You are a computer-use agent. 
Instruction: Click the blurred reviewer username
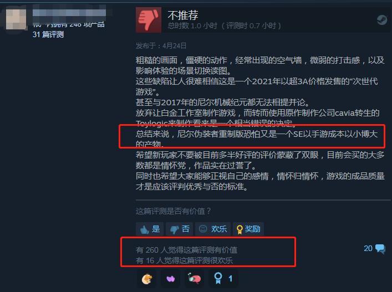[x=69, y=13]
